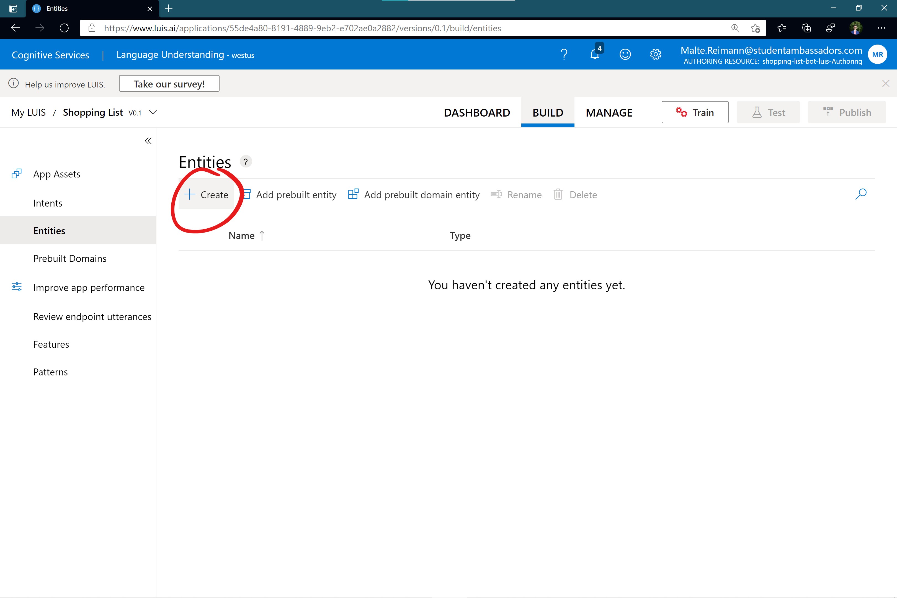Click the Take our survey button
The height and width of the screenshot is (598, 897).
click(169, 84)
